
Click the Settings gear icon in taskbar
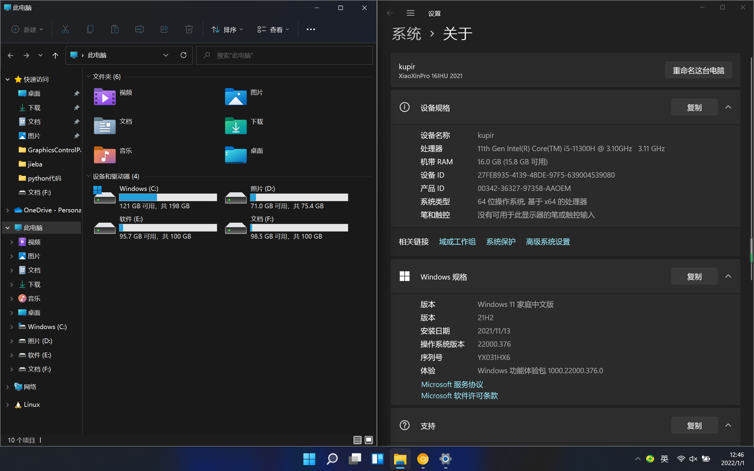coord(446,459)
